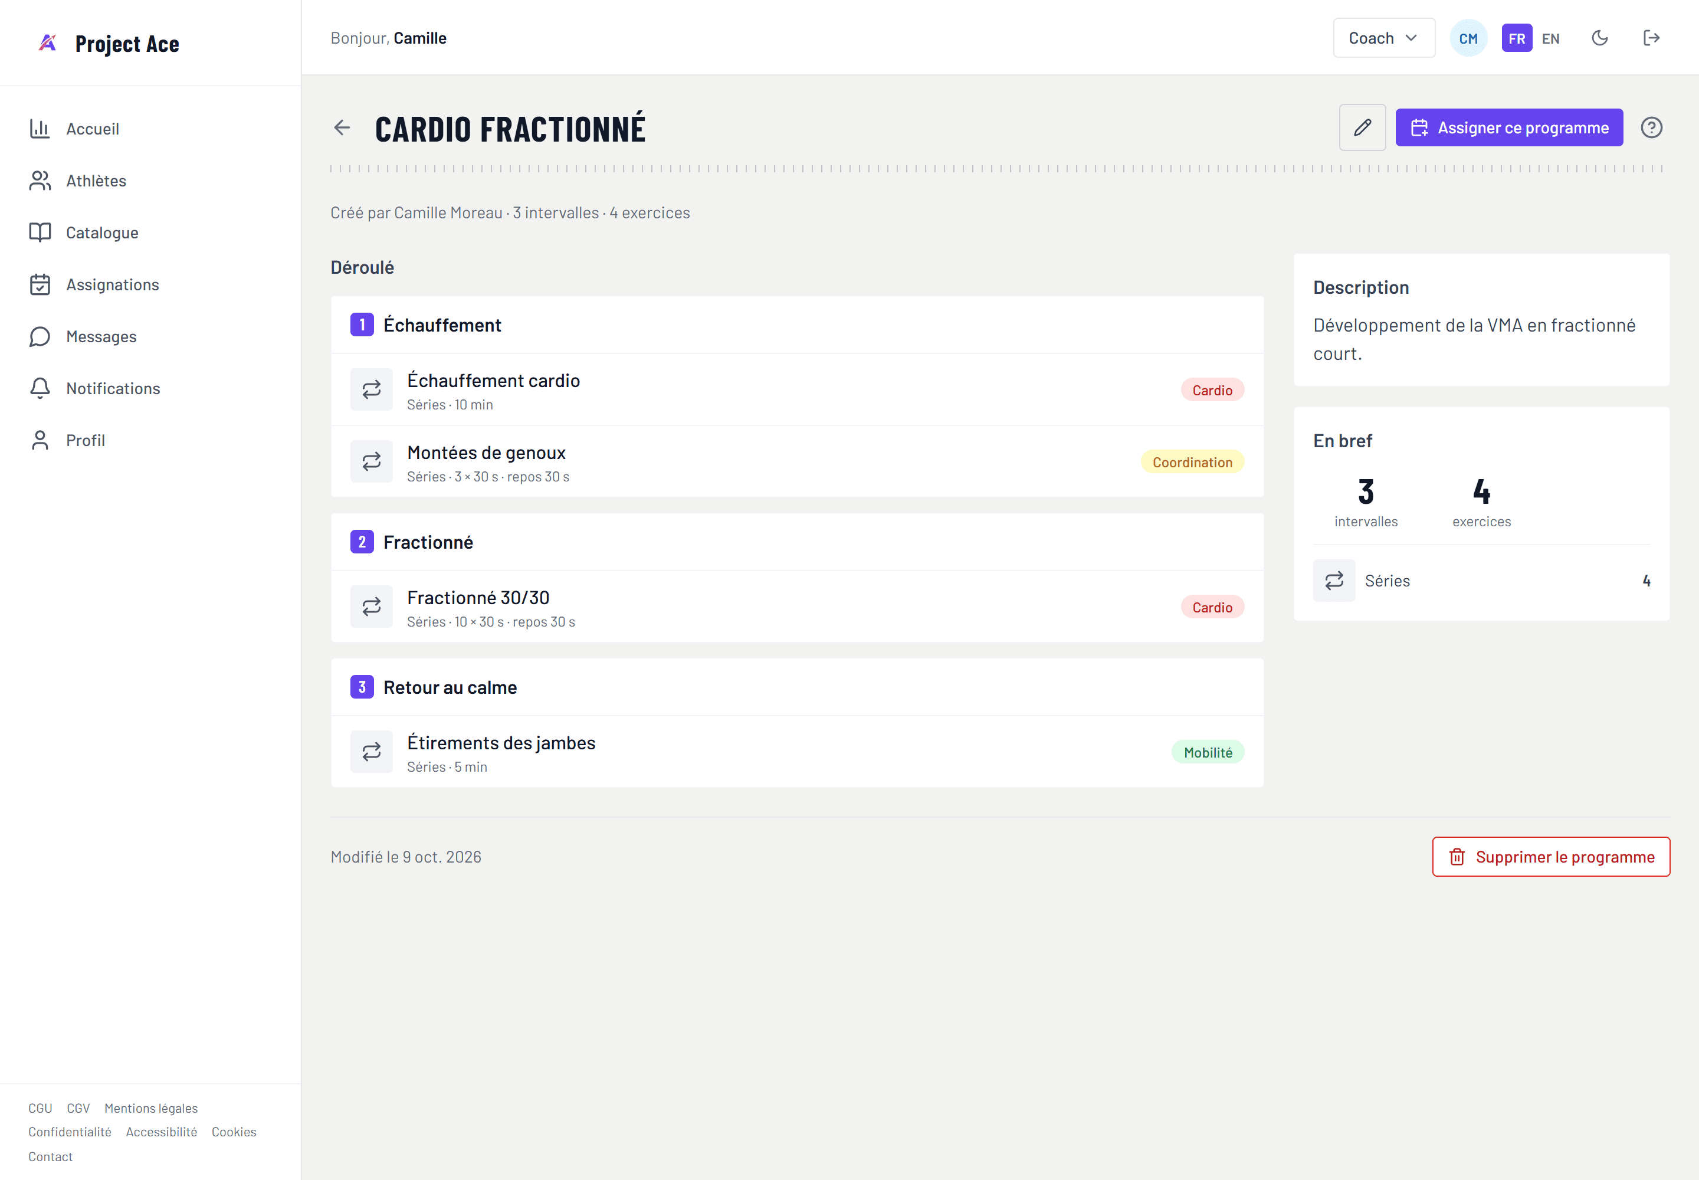This screenshot has height=1180, width=1699.
Task: Click the help question mark icon
Action: point(1651,128)
